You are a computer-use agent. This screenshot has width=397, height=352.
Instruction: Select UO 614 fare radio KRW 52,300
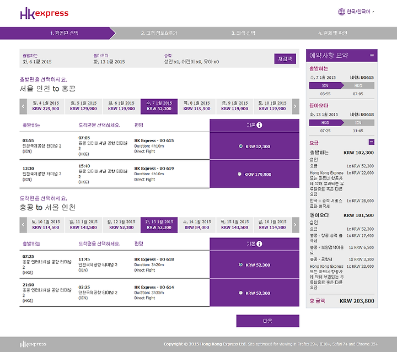coord(240,293)
